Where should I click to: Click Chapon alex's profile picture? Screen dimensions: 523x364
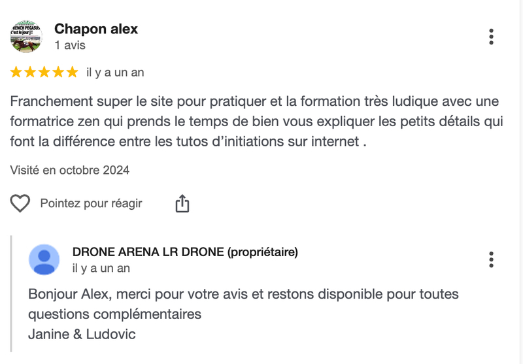[26, 37]
